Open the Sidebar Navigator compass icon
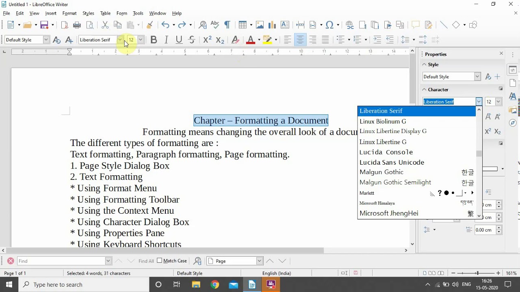The width and height of the screenshot is (520, 292). tap(513, 123)
